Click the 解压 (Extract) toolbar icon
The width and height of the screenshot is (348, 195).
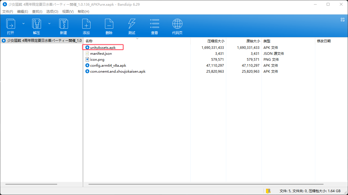point(36,24)
